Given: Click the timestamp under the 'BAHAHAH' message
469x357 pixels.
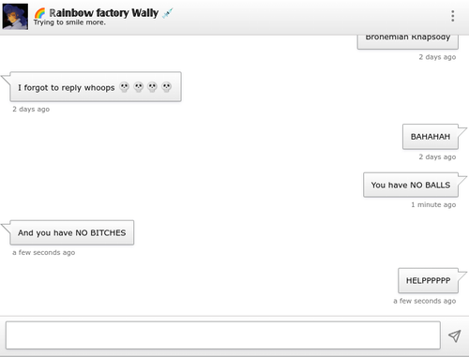Looking at the screenshot, I should coord(437,157).
